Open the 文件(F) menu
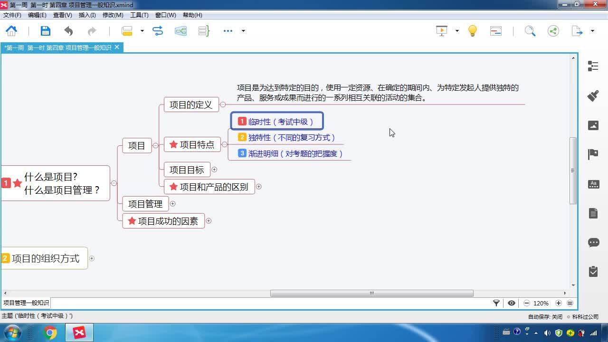The height and width of the screenshot is (342, 608). (x=12, y=15)
